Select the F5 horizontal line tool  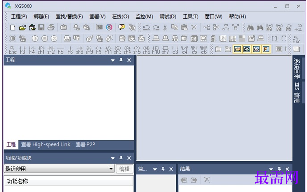click(61, 50)
